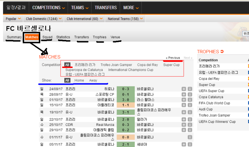Click the arrow icon beside TROPHIES heading

coord(222,52)
